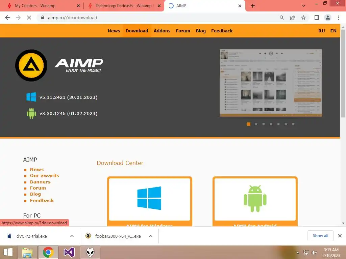Switch site language to EN
Image resolution: width=346 pixels, height=259 pixels.
[333, 31]
